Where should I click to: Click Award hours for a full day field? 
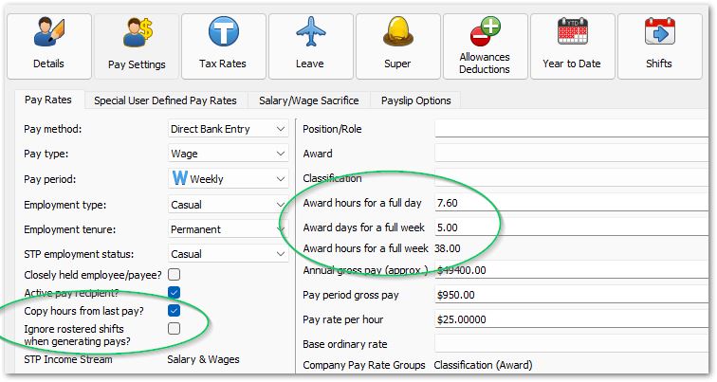[572, 203]
